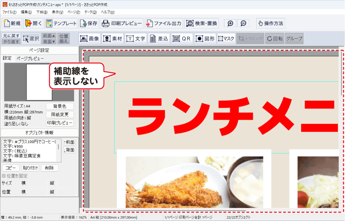
Task: Open the 表示(V) menu
Action: (x=57, y=12)
